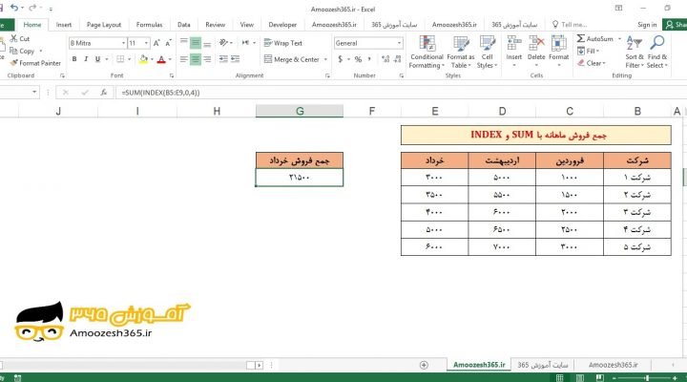The height and width of the screenshot is (382, 687).
Task: Toggle center horizontal alignment
Action: (196, 59)
